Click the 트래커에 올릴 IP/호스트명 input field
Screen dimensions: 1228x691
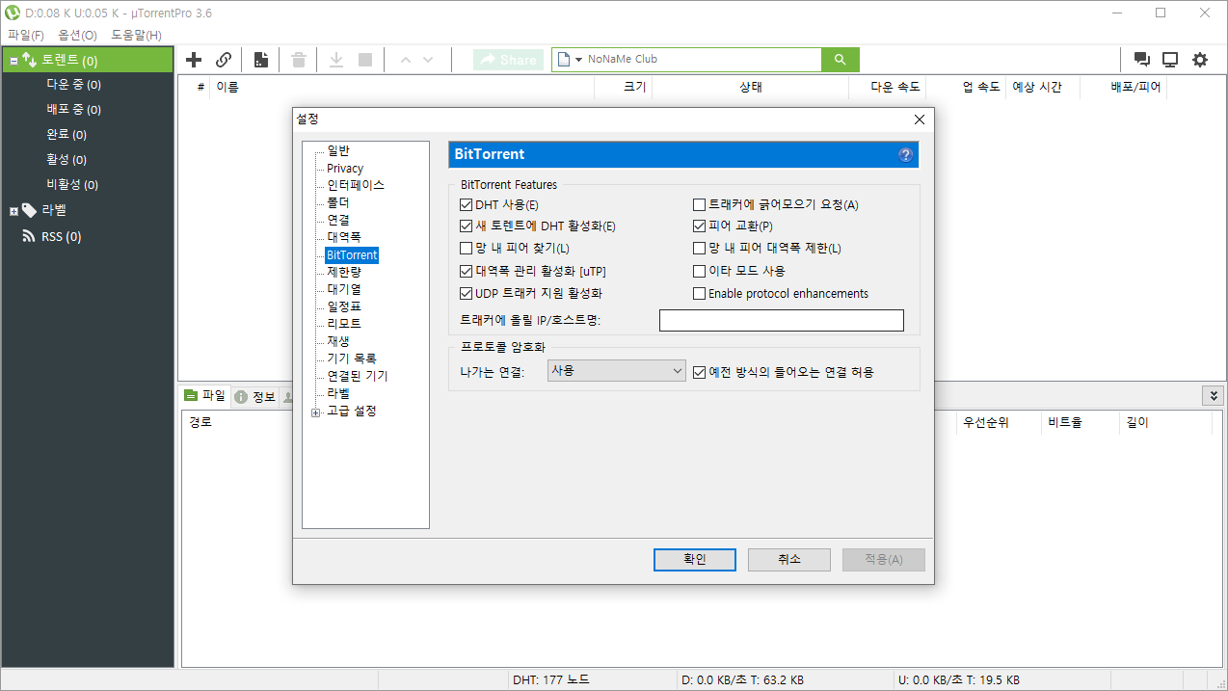click(782, 320)
